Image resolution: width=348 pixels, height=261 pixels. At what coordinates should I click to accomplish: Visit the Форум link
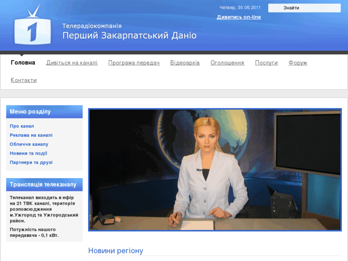coord(298,63)
